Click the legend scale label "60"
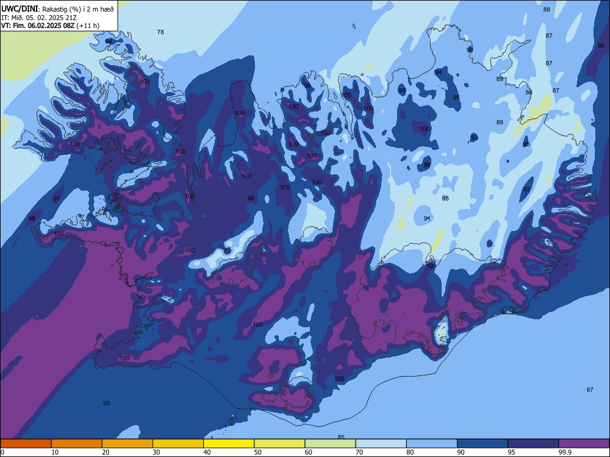 pyautogui.click(x=309, y=452)
